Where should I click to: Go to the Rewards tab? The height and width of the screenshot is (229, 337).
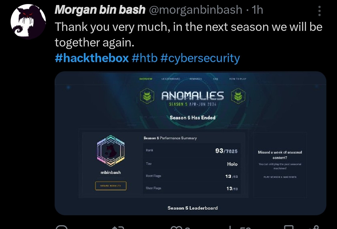pyautogui.click(x=196, y=79)
